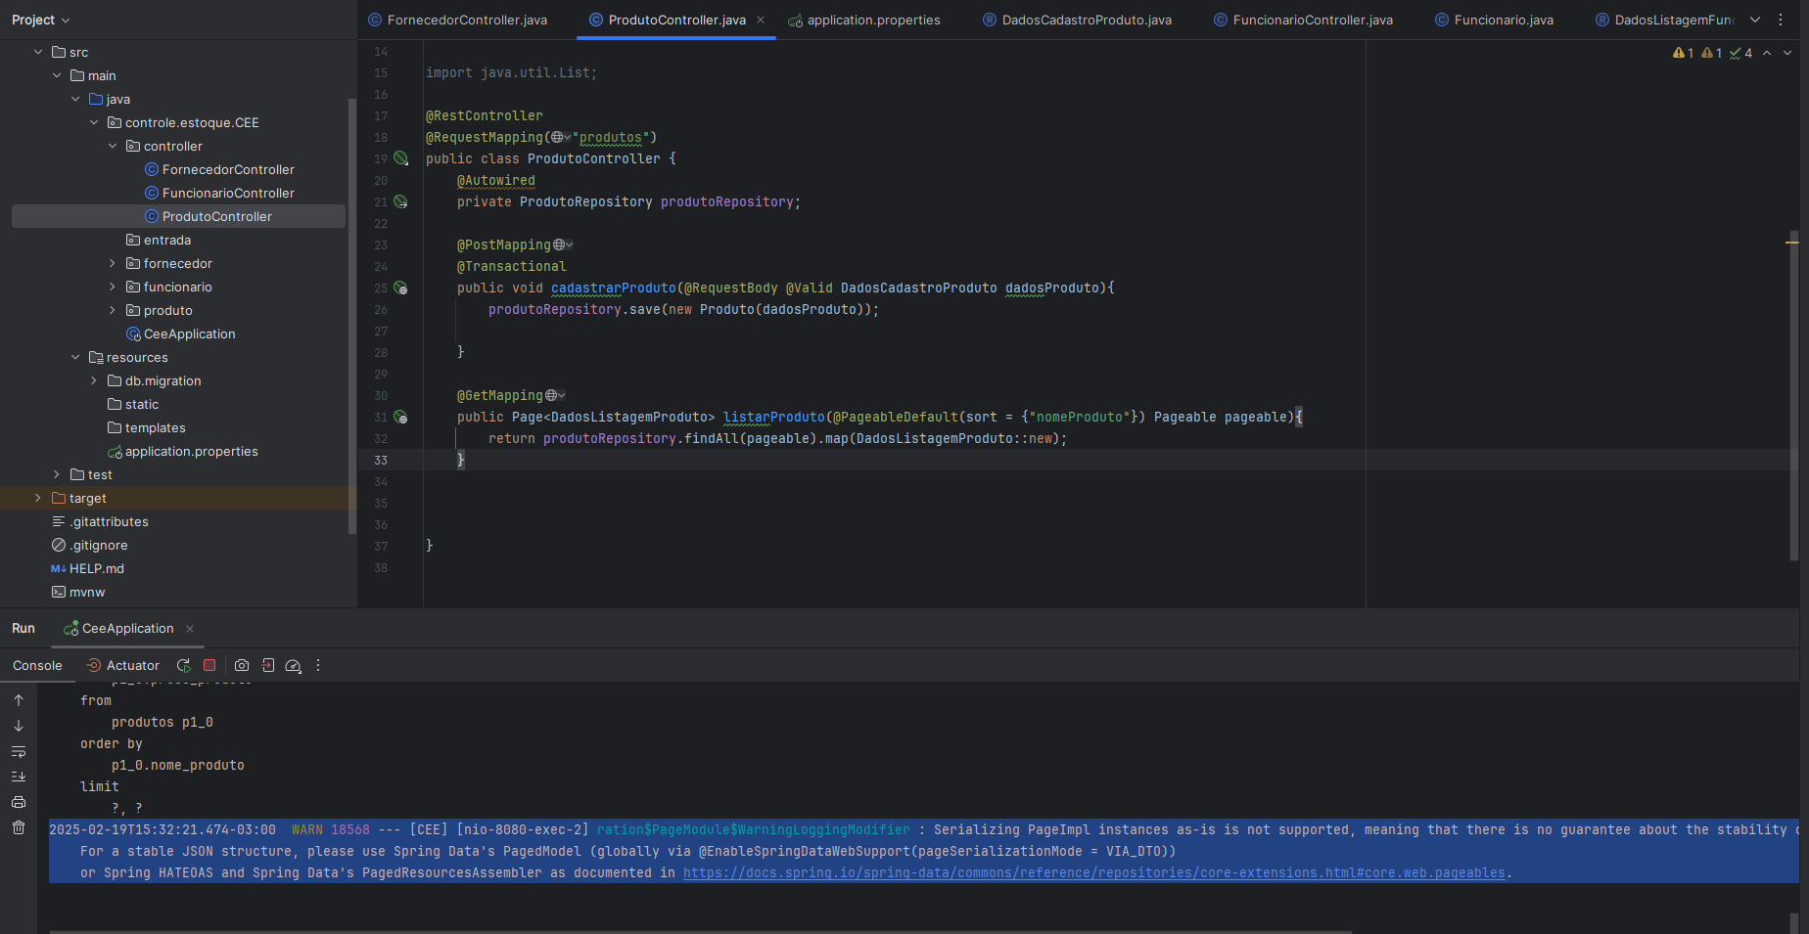The width and height of the screenshot is (1809, 934).
Task: Close the ProdutoController.java tab
Action: click(x=761, y=20)
